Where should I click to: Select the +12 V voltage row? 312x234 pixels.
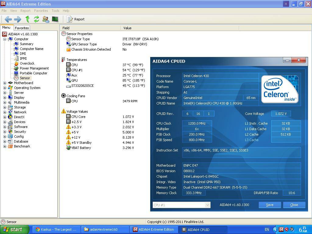[100, 137]
